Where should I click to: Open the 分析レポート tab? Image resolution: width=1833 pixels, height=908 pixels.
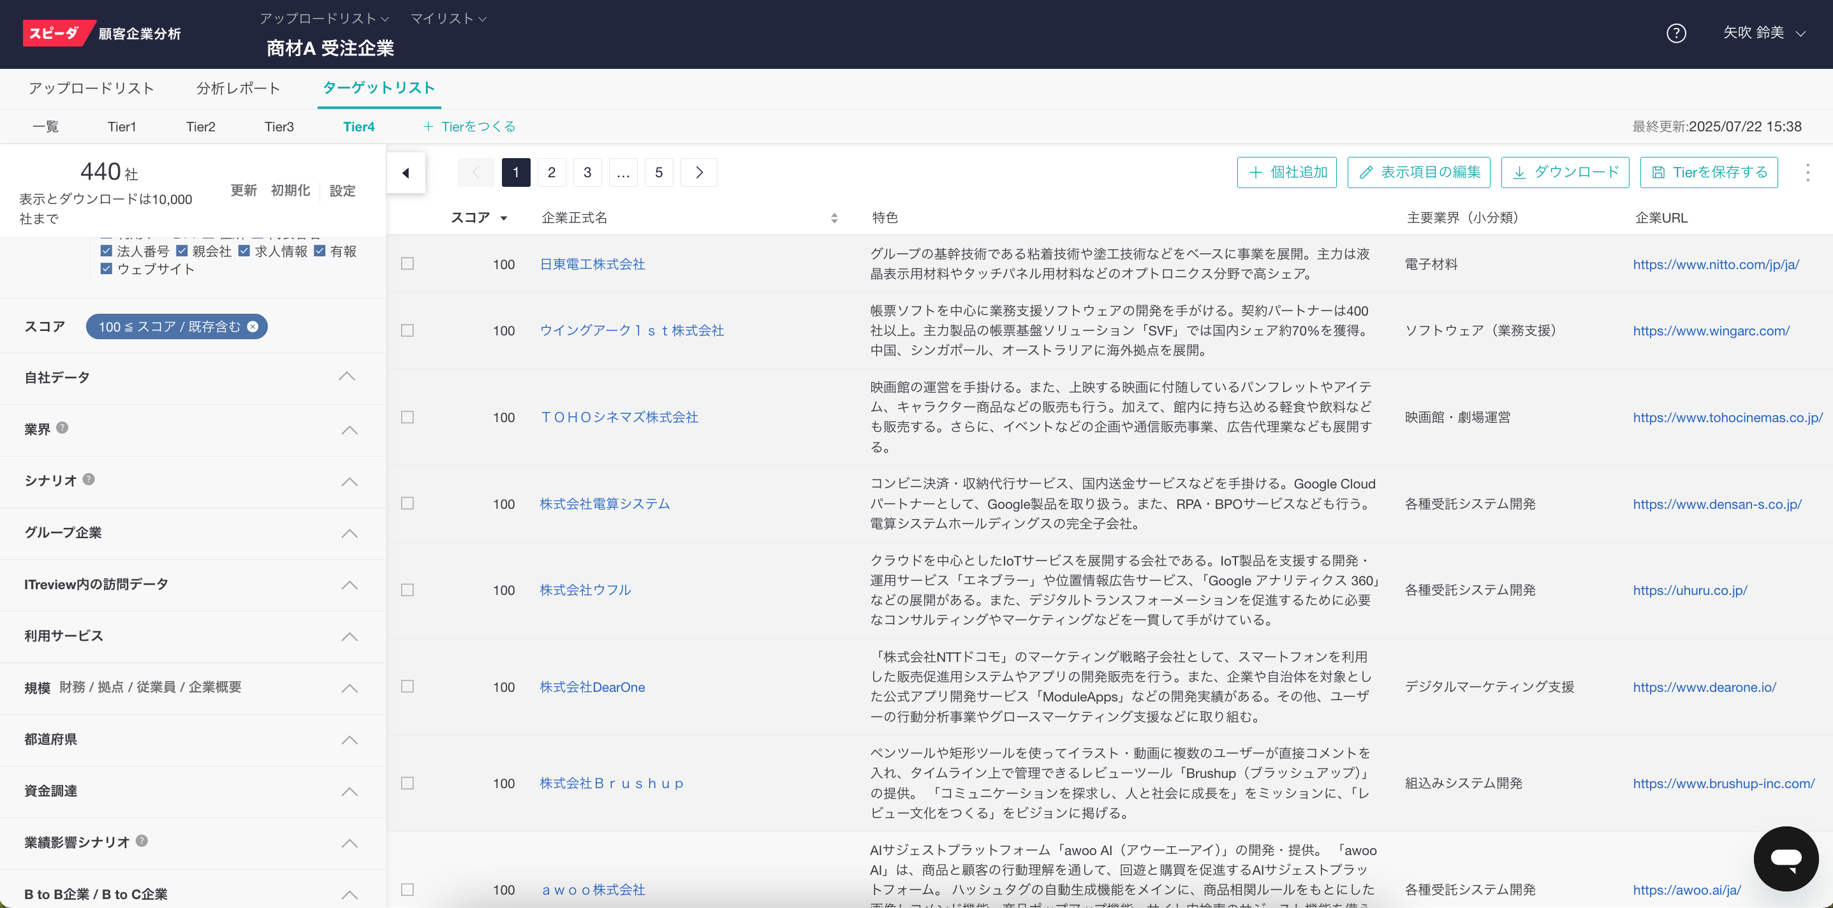click(239, 88)
